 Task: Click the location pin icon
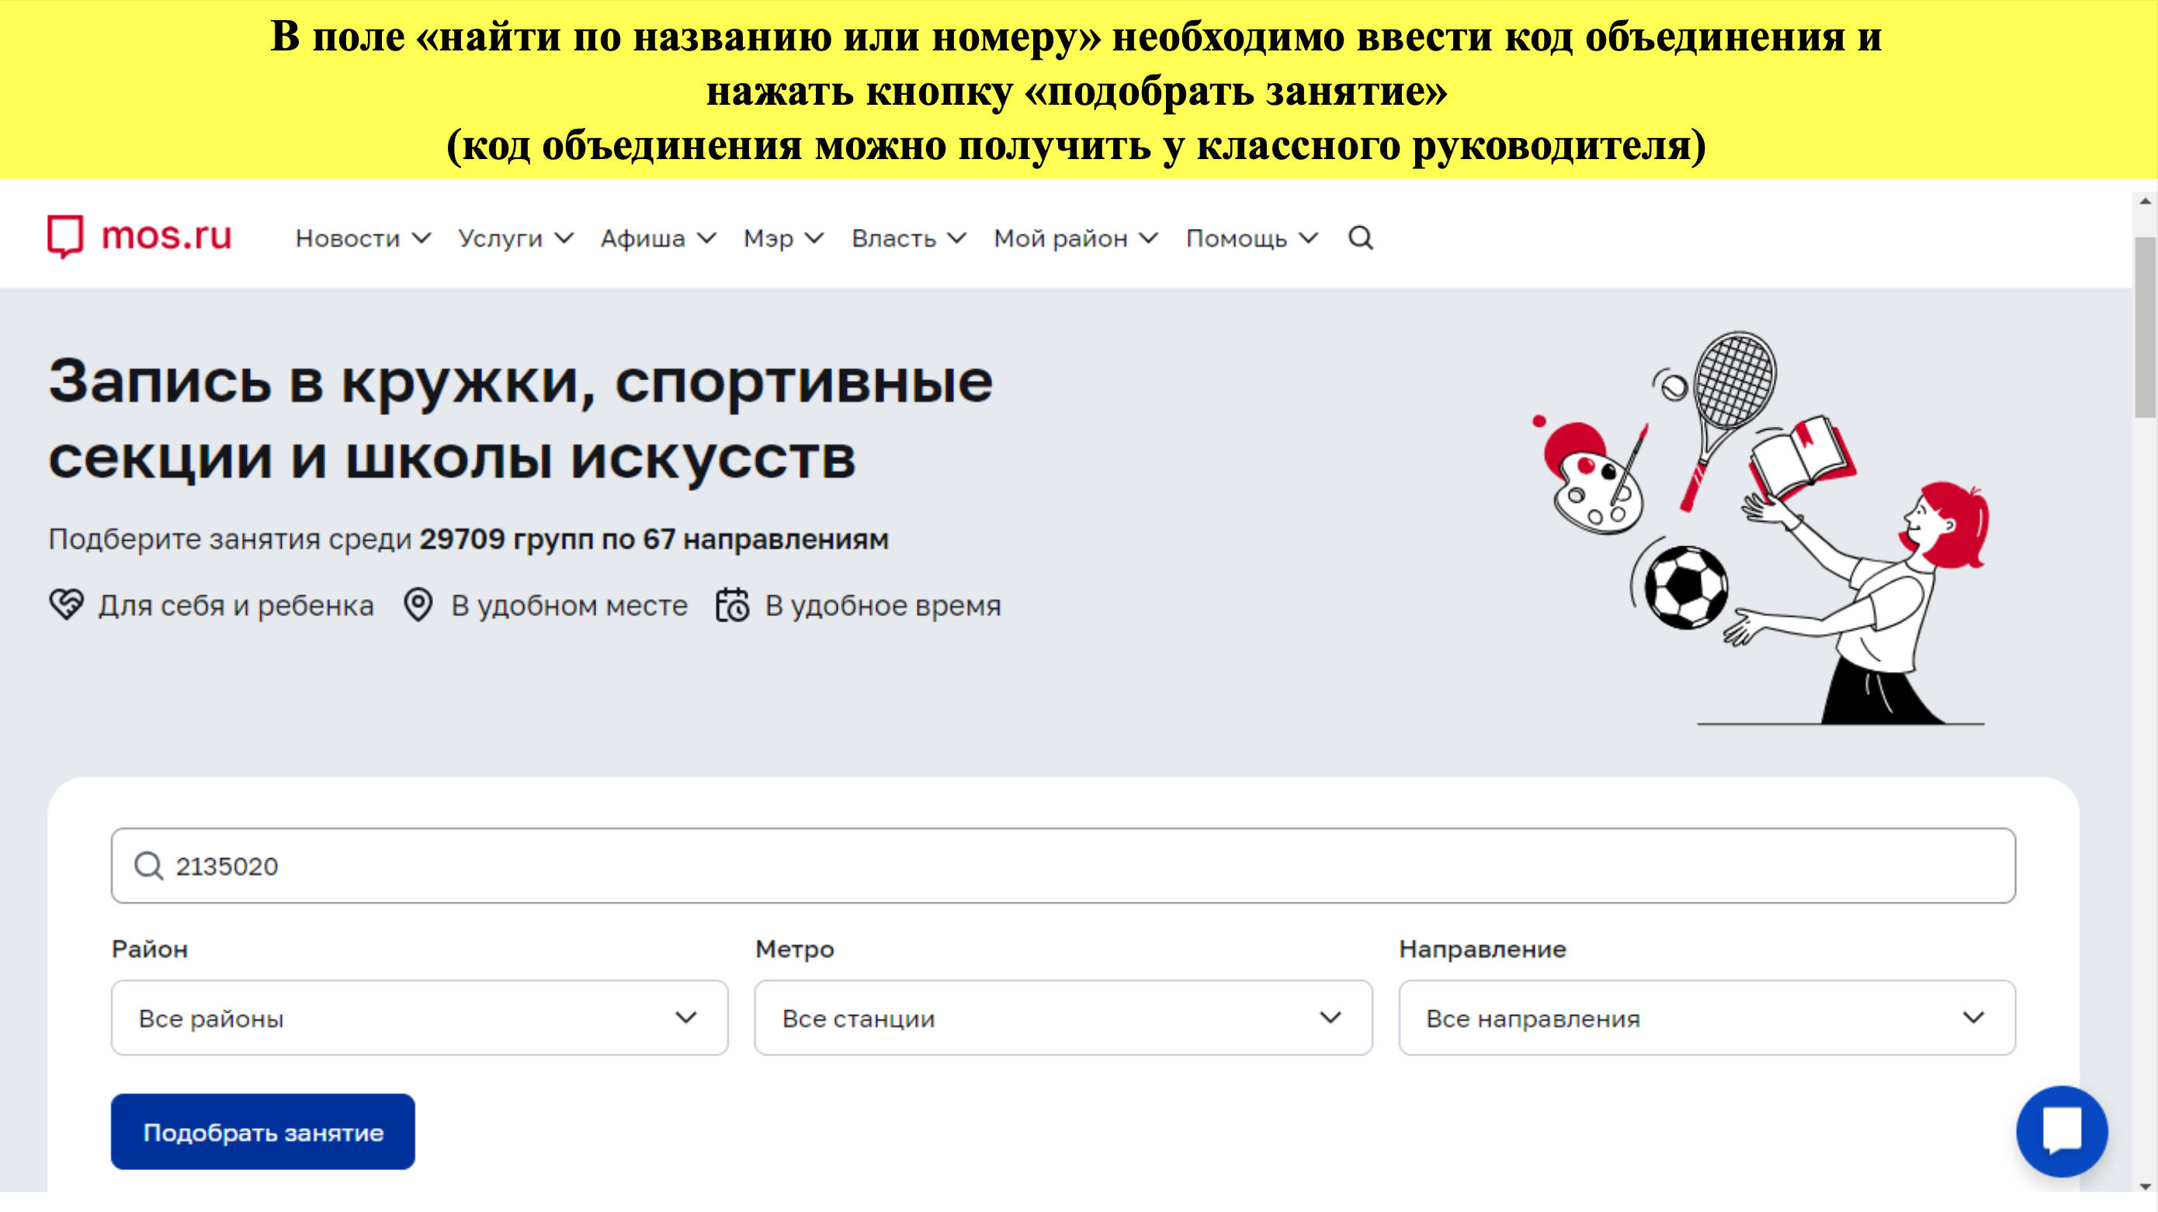coord(418,604)
